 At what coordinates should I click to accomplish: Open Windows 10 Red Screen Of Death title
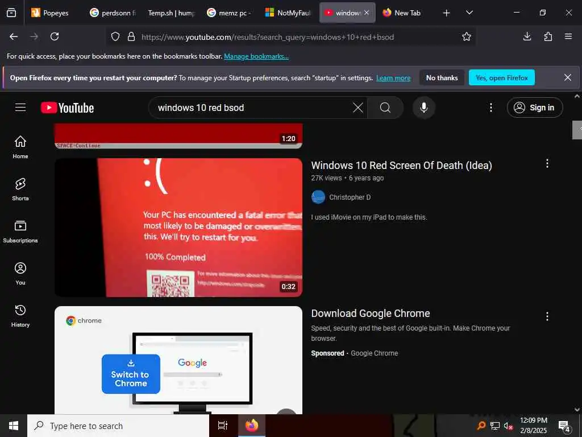point(401,166)
